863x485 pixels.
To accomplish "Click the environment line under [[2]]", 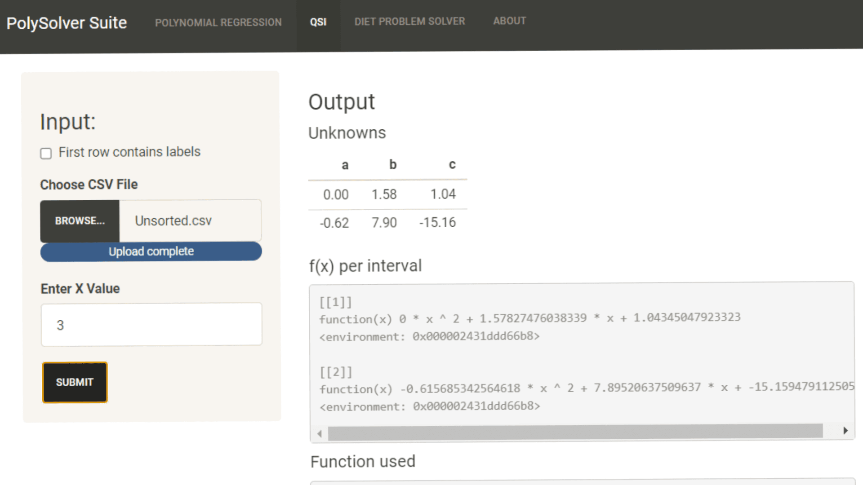I will [x=430, y=406].
